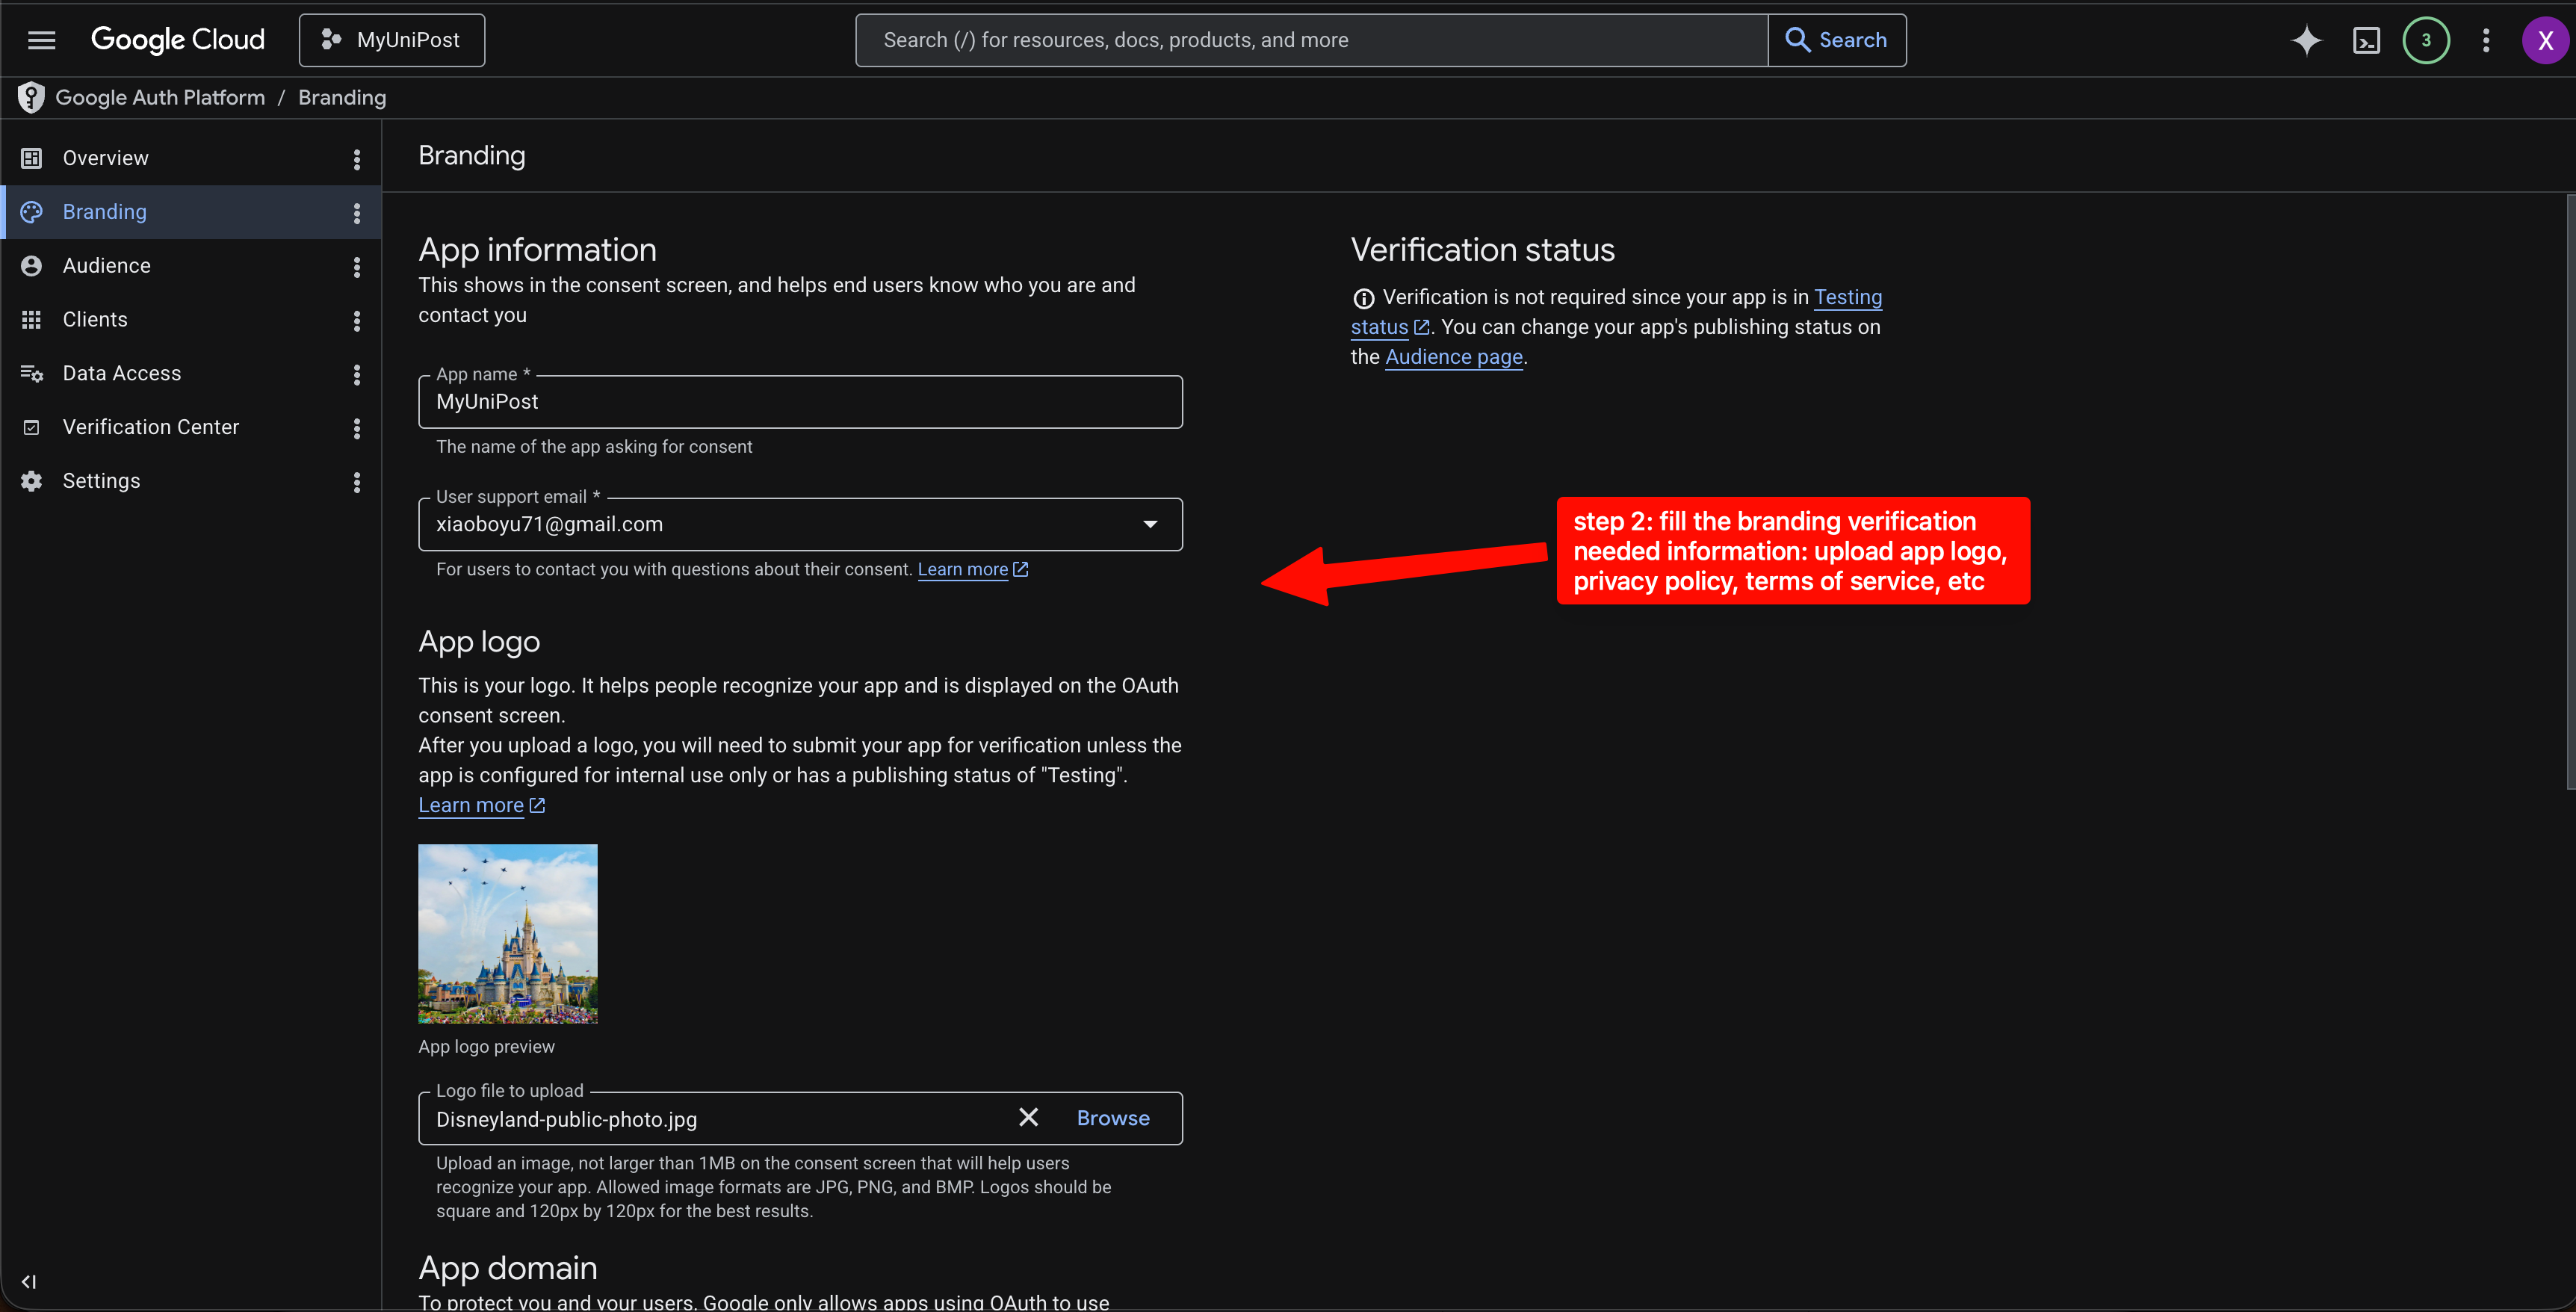This screenshot has width=2576, height=1312.
Task: Select Branding in the sidebar
Action: 190,212
